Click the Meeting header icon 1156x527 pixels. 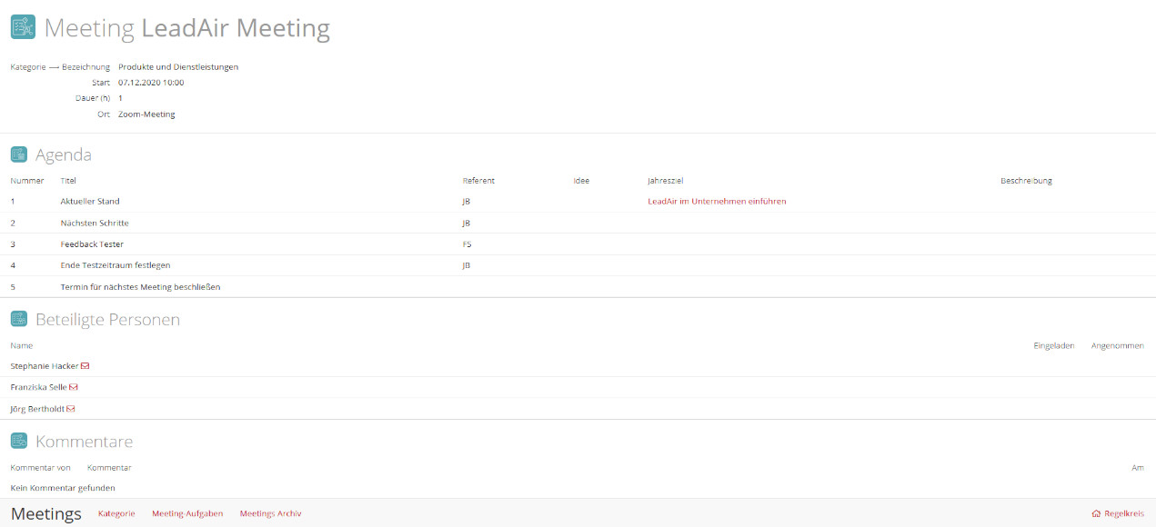(x=23, y=27)
